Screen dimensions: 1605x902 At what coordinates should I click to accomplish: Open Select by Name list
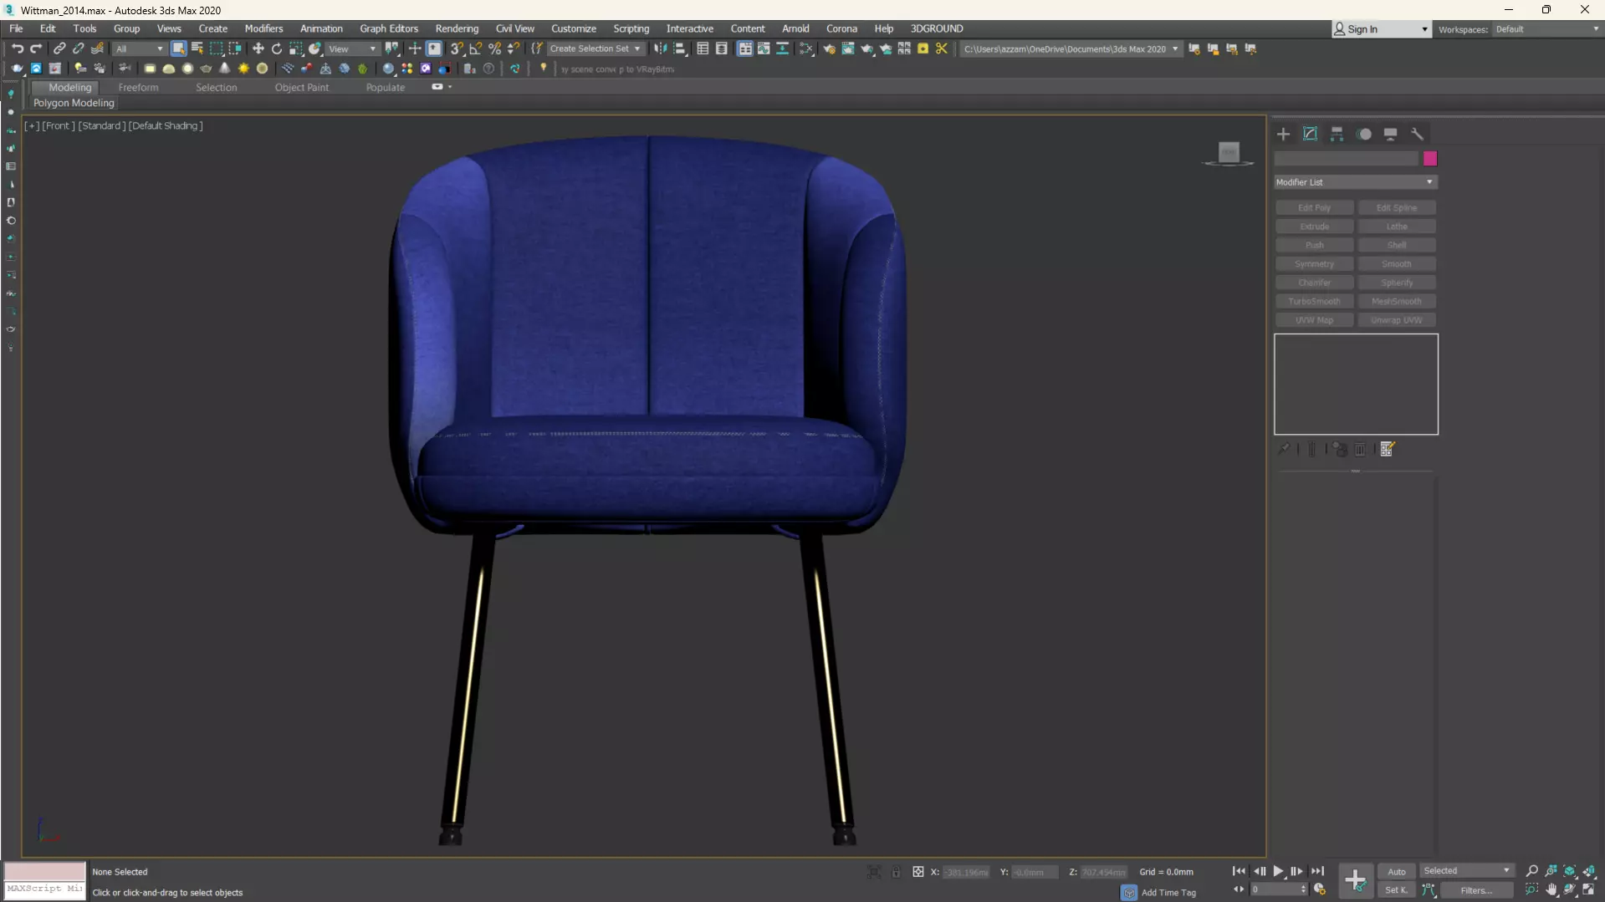(197, 48)
